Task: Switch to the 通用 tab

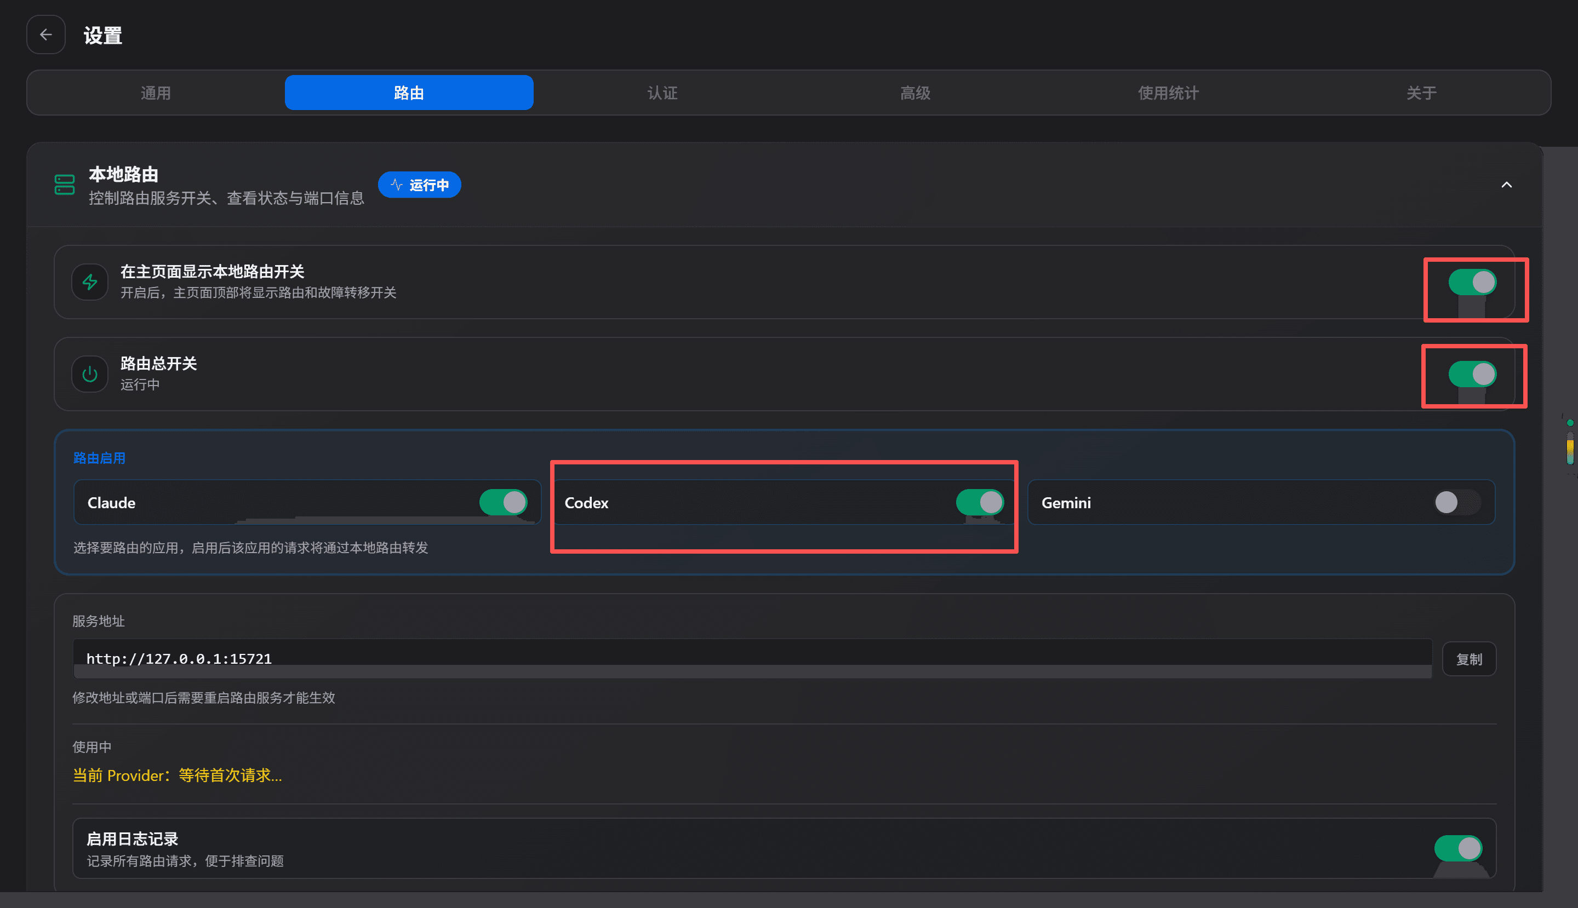Action: [x=156, y=93]
